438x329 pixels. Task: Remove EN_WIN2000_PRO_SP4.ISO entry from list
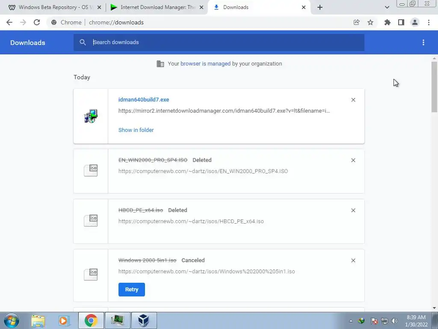[x=353, y=160]
